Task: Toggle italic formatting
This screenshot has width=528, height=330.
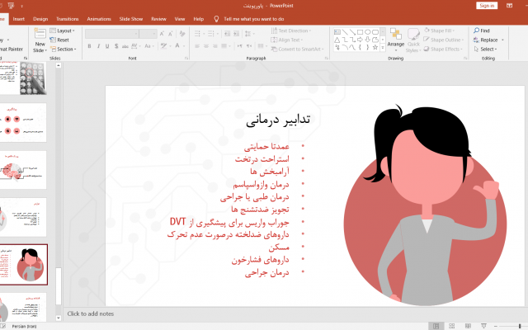Action: coord(98,46)
